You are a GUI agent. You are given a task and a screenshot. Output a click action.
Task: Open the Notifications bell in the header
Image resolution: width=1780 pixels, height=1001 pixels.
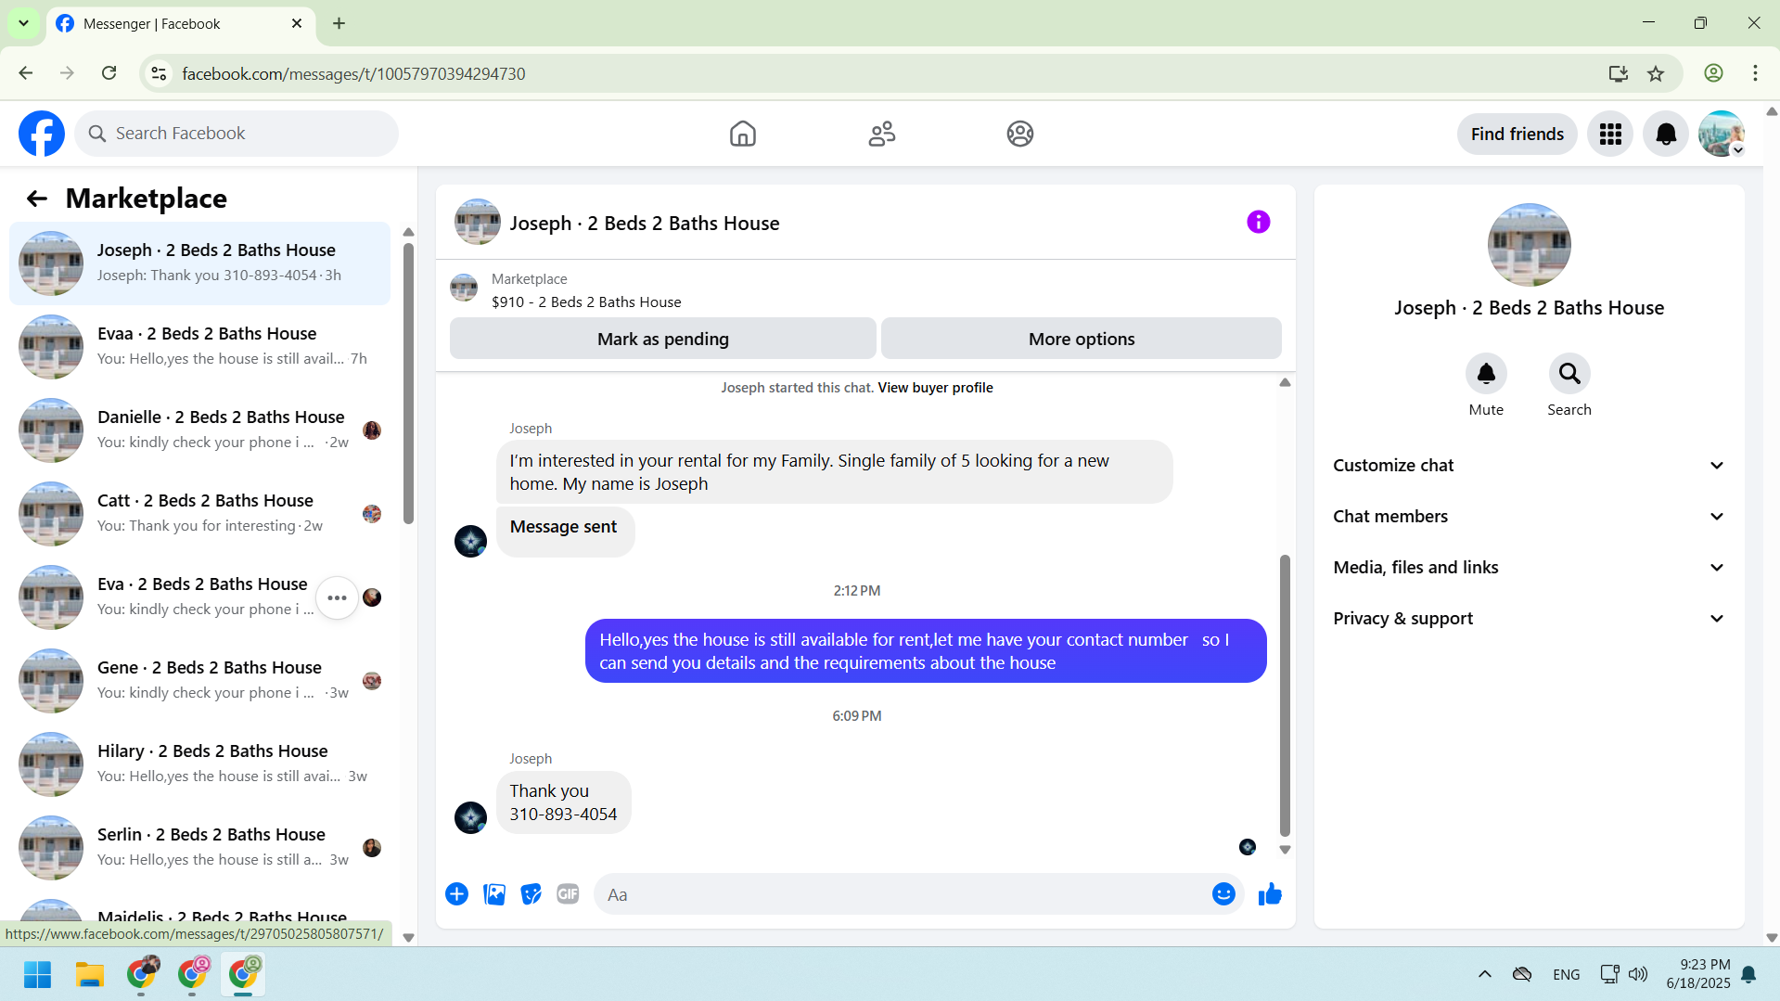(x=1666, y=135)
